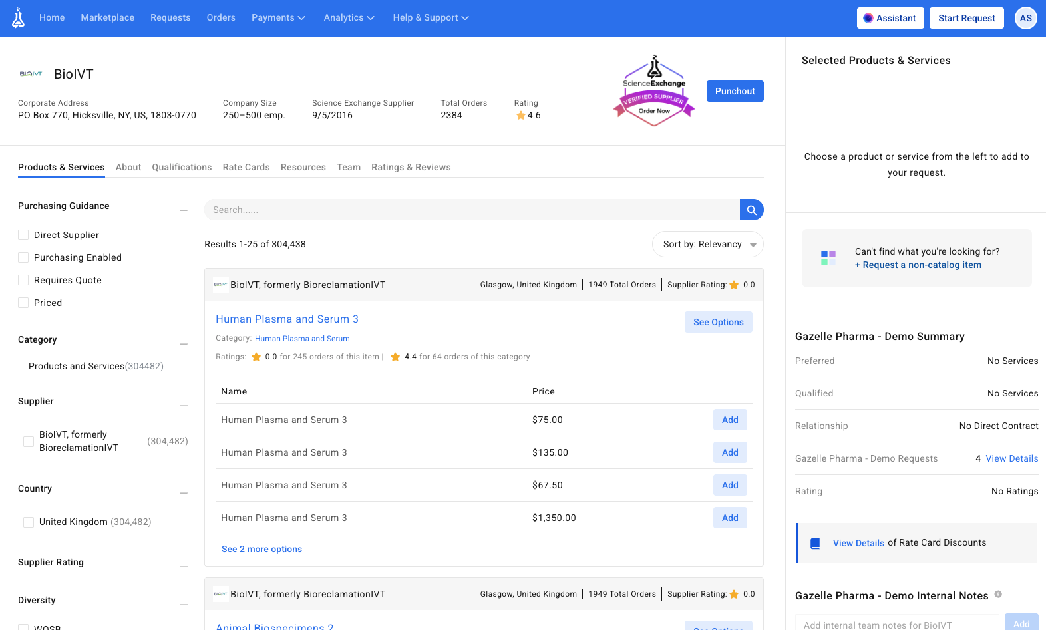Check the Purchasing Enabled filter
This screenshot has height=630, width=1046.
pyautogui.click(x=23, y=257)
